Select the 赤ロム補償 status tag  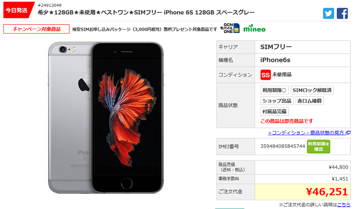tap(310, 101)
